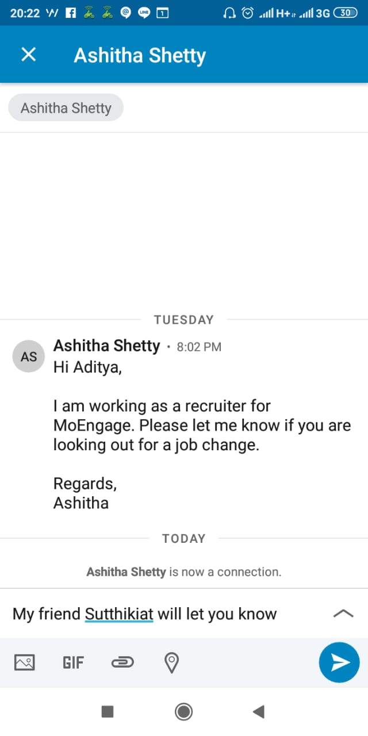This screenshot has width=368, height=736.
Task: Tap the location pin icon
Action: pos(171,663)
